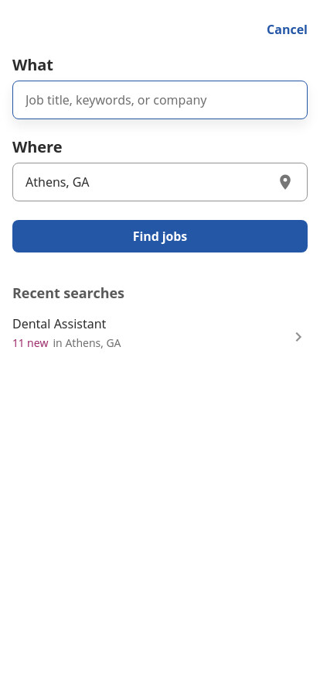Viewport: 320px width, 694px height.
Task: Dismiss the search form with Cancel
Action: 287,29
